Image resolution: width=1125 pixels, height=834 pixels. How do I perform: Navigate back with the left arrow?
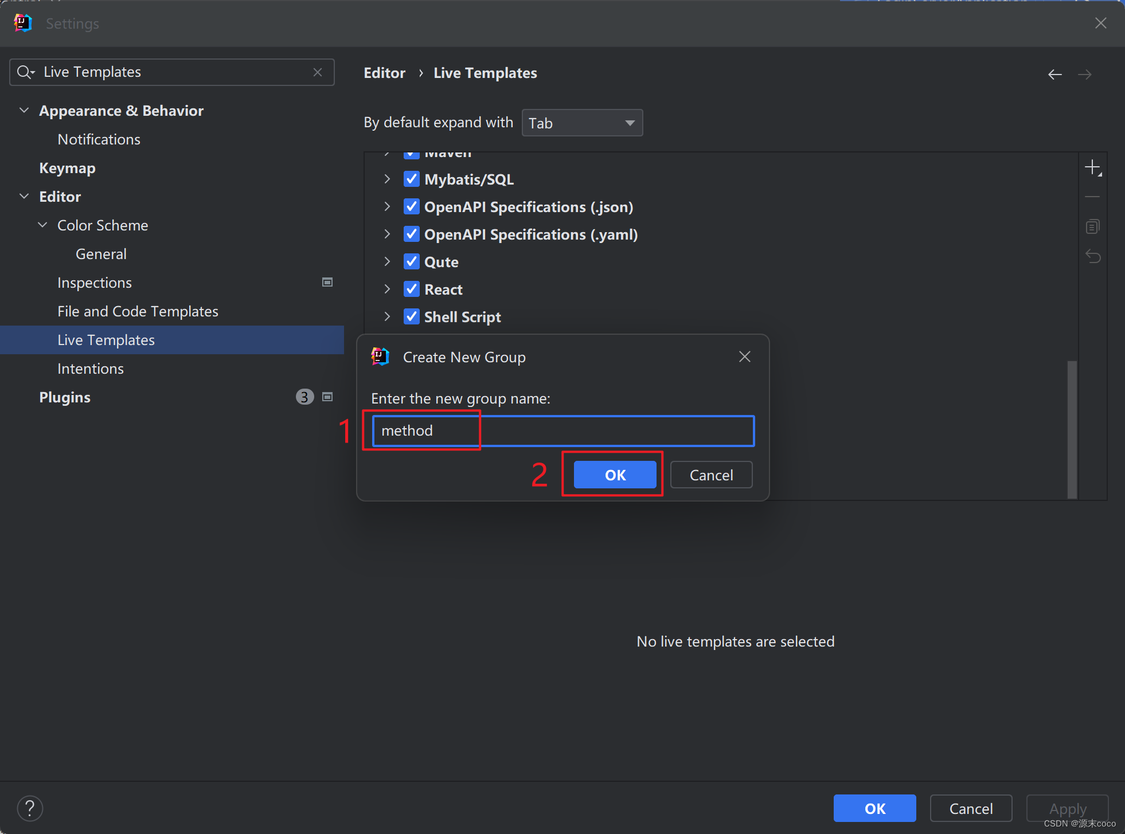(1054, 75)
